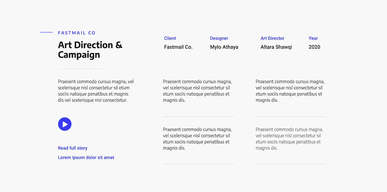Select the Altara Shawqi name
Image resolution: width=387 pixels, height=192 pixels.
(x=276, y=47)
